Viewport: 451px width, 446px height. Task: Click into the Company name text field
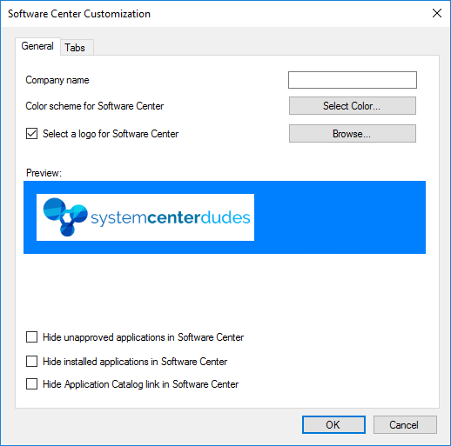click(x=353, y=80)
